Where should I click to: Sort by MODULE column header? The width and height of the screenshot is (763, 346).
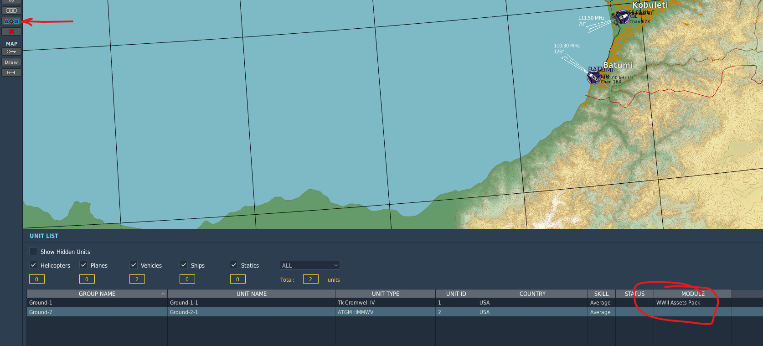(693, 294)
